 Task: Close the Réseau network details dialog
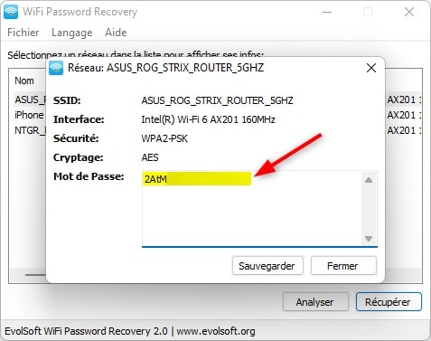[371, 68]
